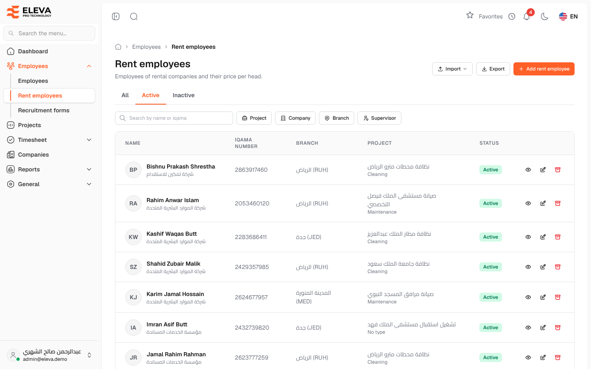The image size is (591, 369).
Task: Archive Rahim Anwar Islam record
Action: pos(558,203)
